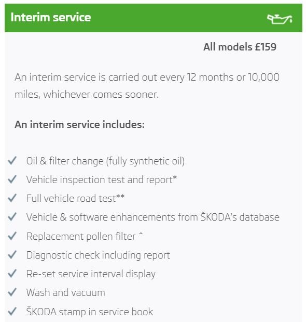Click checkmark beside Oil & filter change
The width and height of the screenshot is (306, 322).
click(12, 161)
